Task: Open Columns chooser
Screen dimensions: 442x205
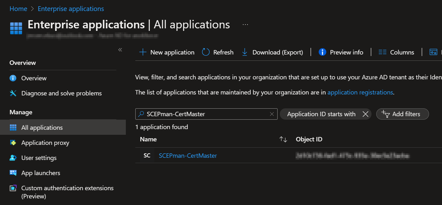Action: (x=396, y=52)
